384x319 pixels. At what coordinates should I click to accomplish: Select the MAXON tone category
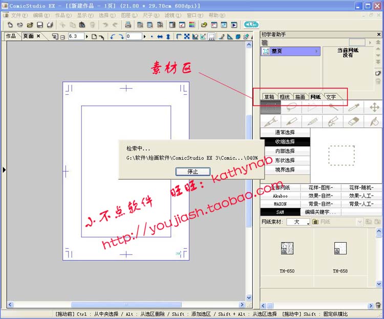pos(280,204)
